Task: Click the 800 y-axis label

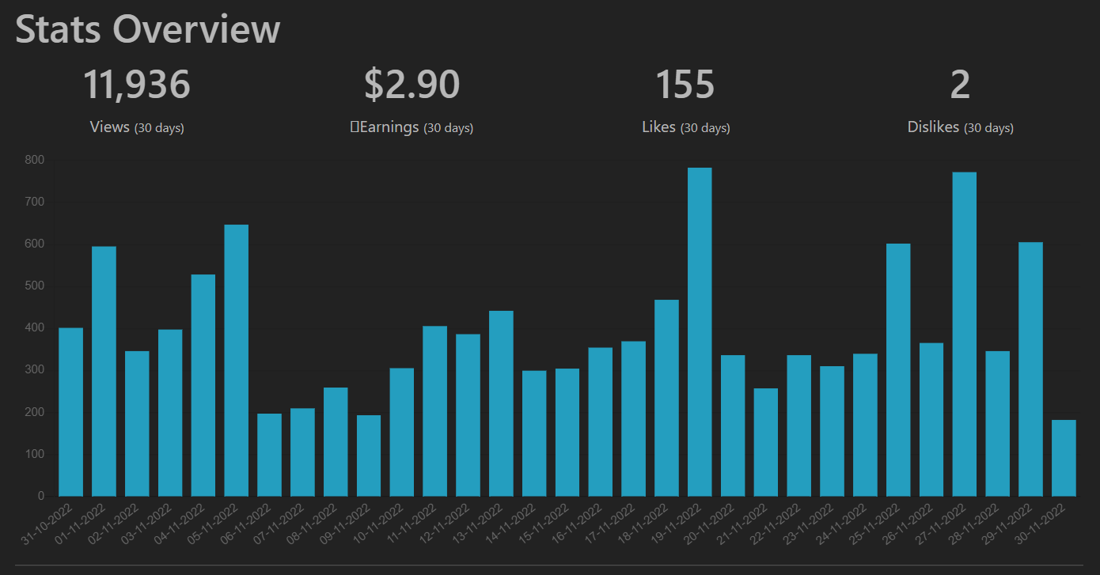Action: tap(35, 160)
